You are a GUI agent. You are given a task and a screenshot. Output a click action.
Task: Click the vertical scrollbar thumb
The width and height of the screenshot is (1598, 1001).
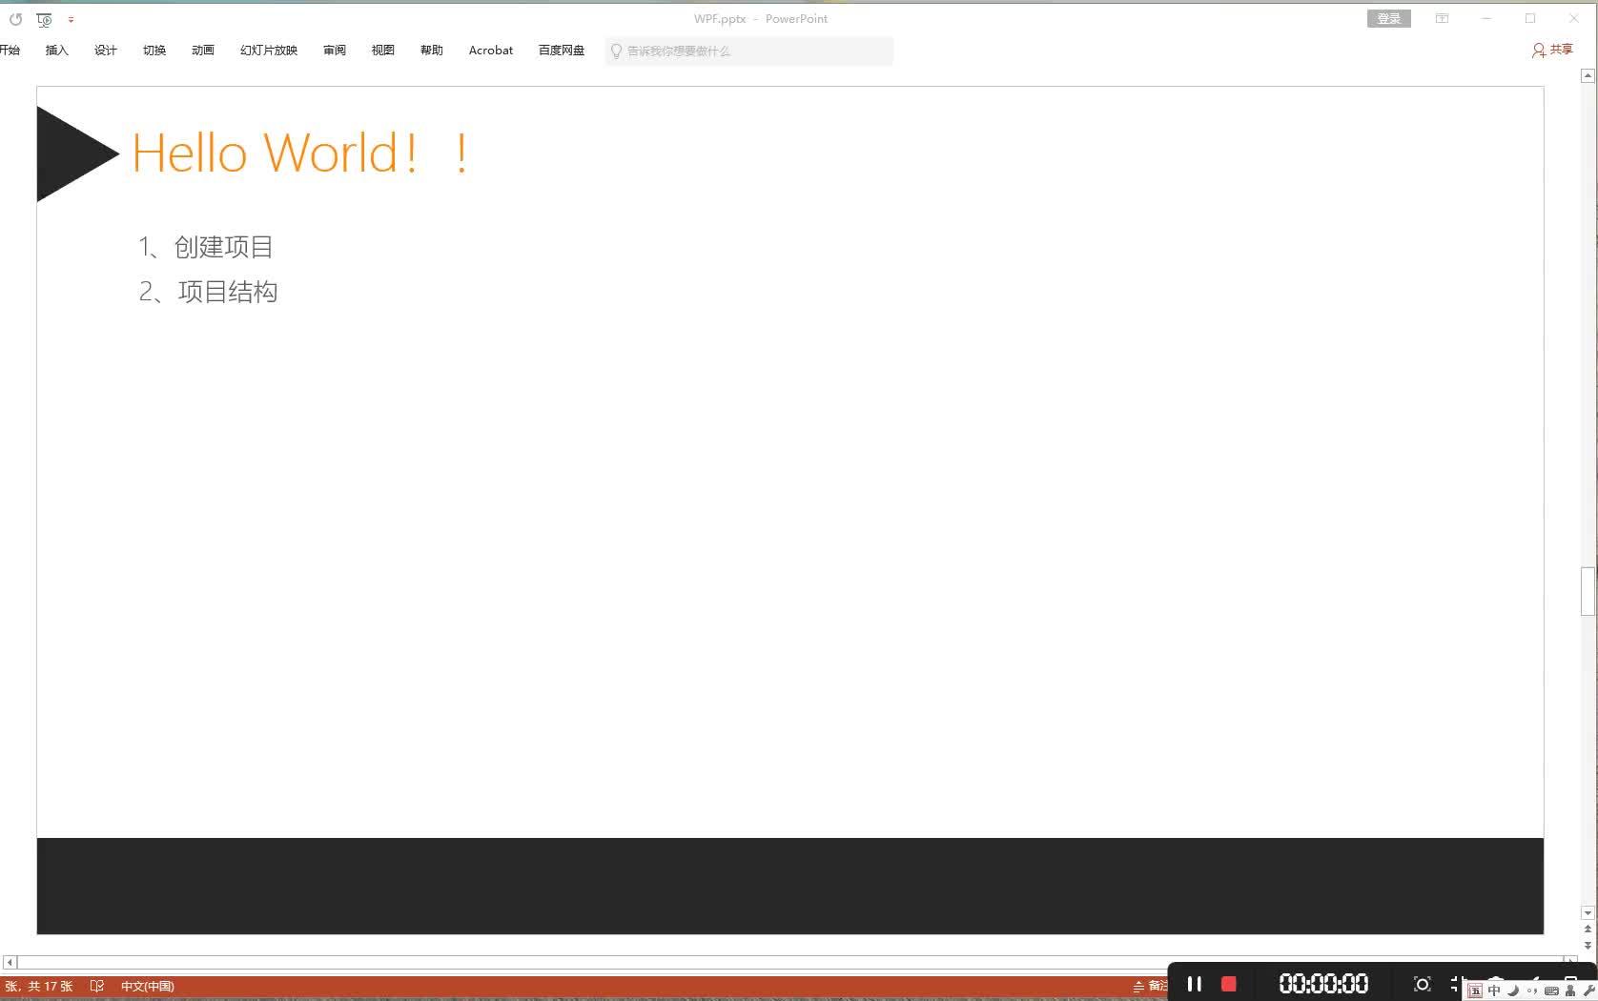coord(1588,591)
